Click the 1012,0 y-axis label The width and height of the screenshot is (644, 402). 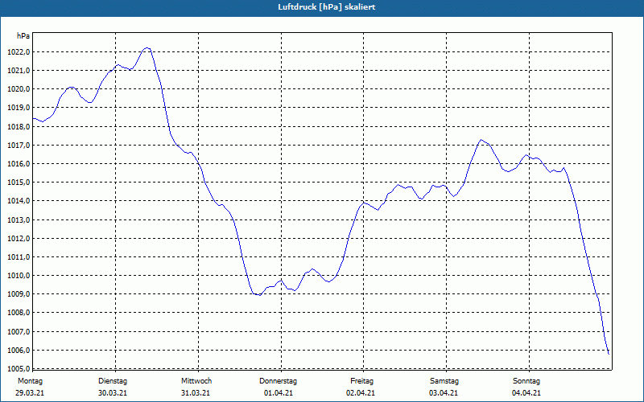(x=19, y=238)
